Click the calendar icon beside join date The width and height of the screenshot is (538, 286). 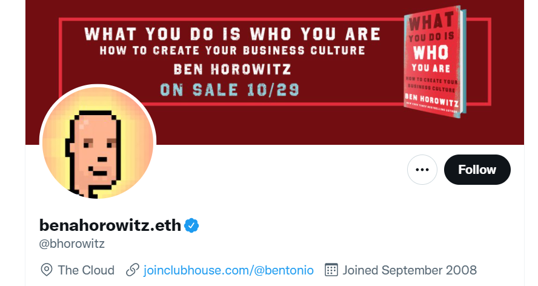(331, 270)
